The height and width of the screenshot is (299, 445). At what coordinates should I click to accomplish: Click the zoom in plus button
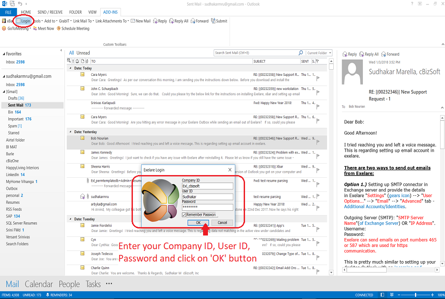(x=432, y=295)
